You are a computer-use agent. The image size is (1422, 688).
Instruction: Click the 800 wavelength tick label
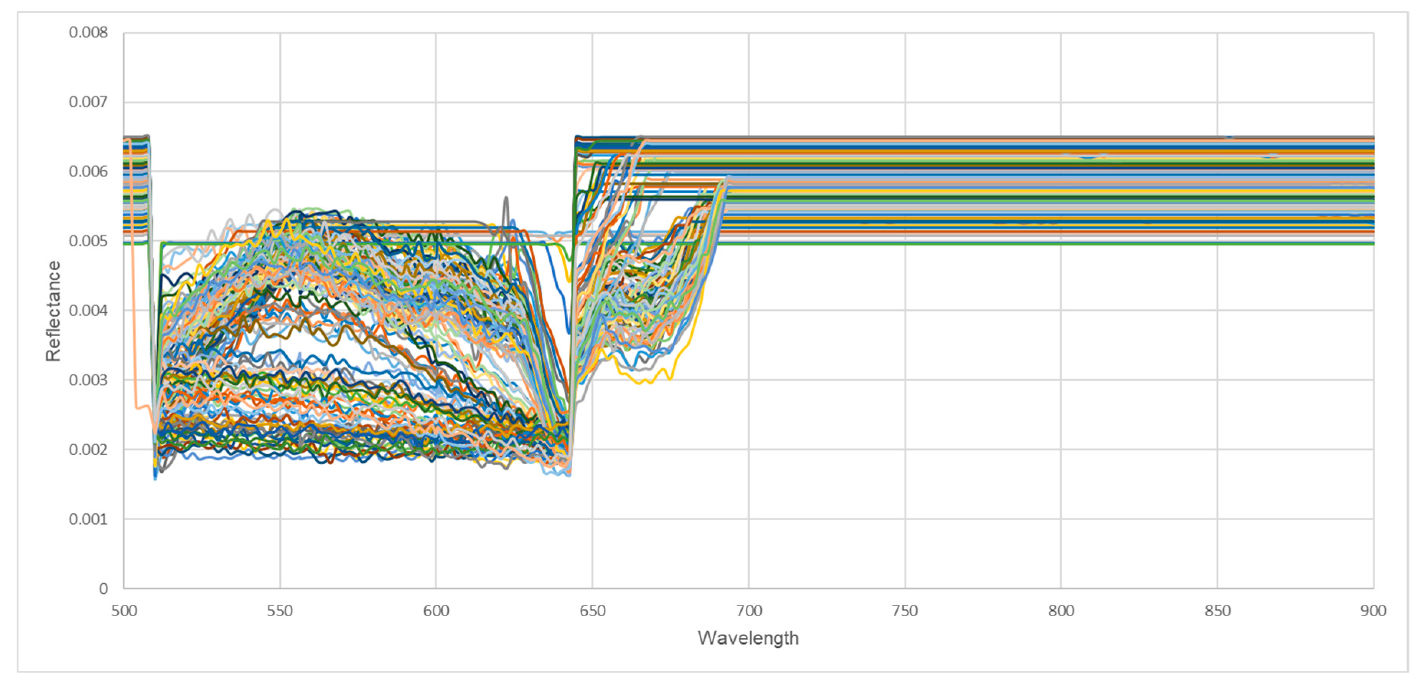tap(1061, 611)
